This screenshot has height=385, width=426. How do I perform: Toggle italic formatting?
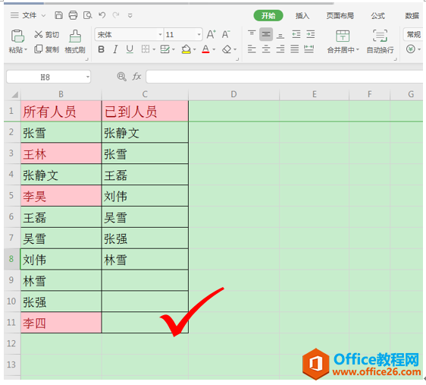point(115,49)
